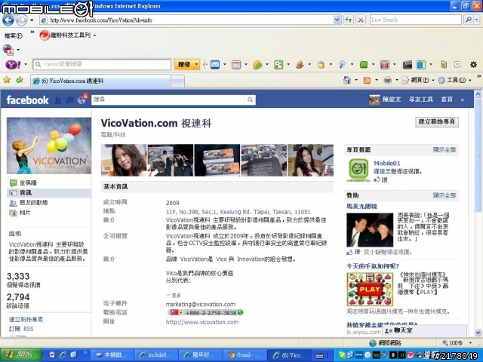Screen dimensions: 483x362
Task: Click the browser Back arrow button
Action: (8, 20)
